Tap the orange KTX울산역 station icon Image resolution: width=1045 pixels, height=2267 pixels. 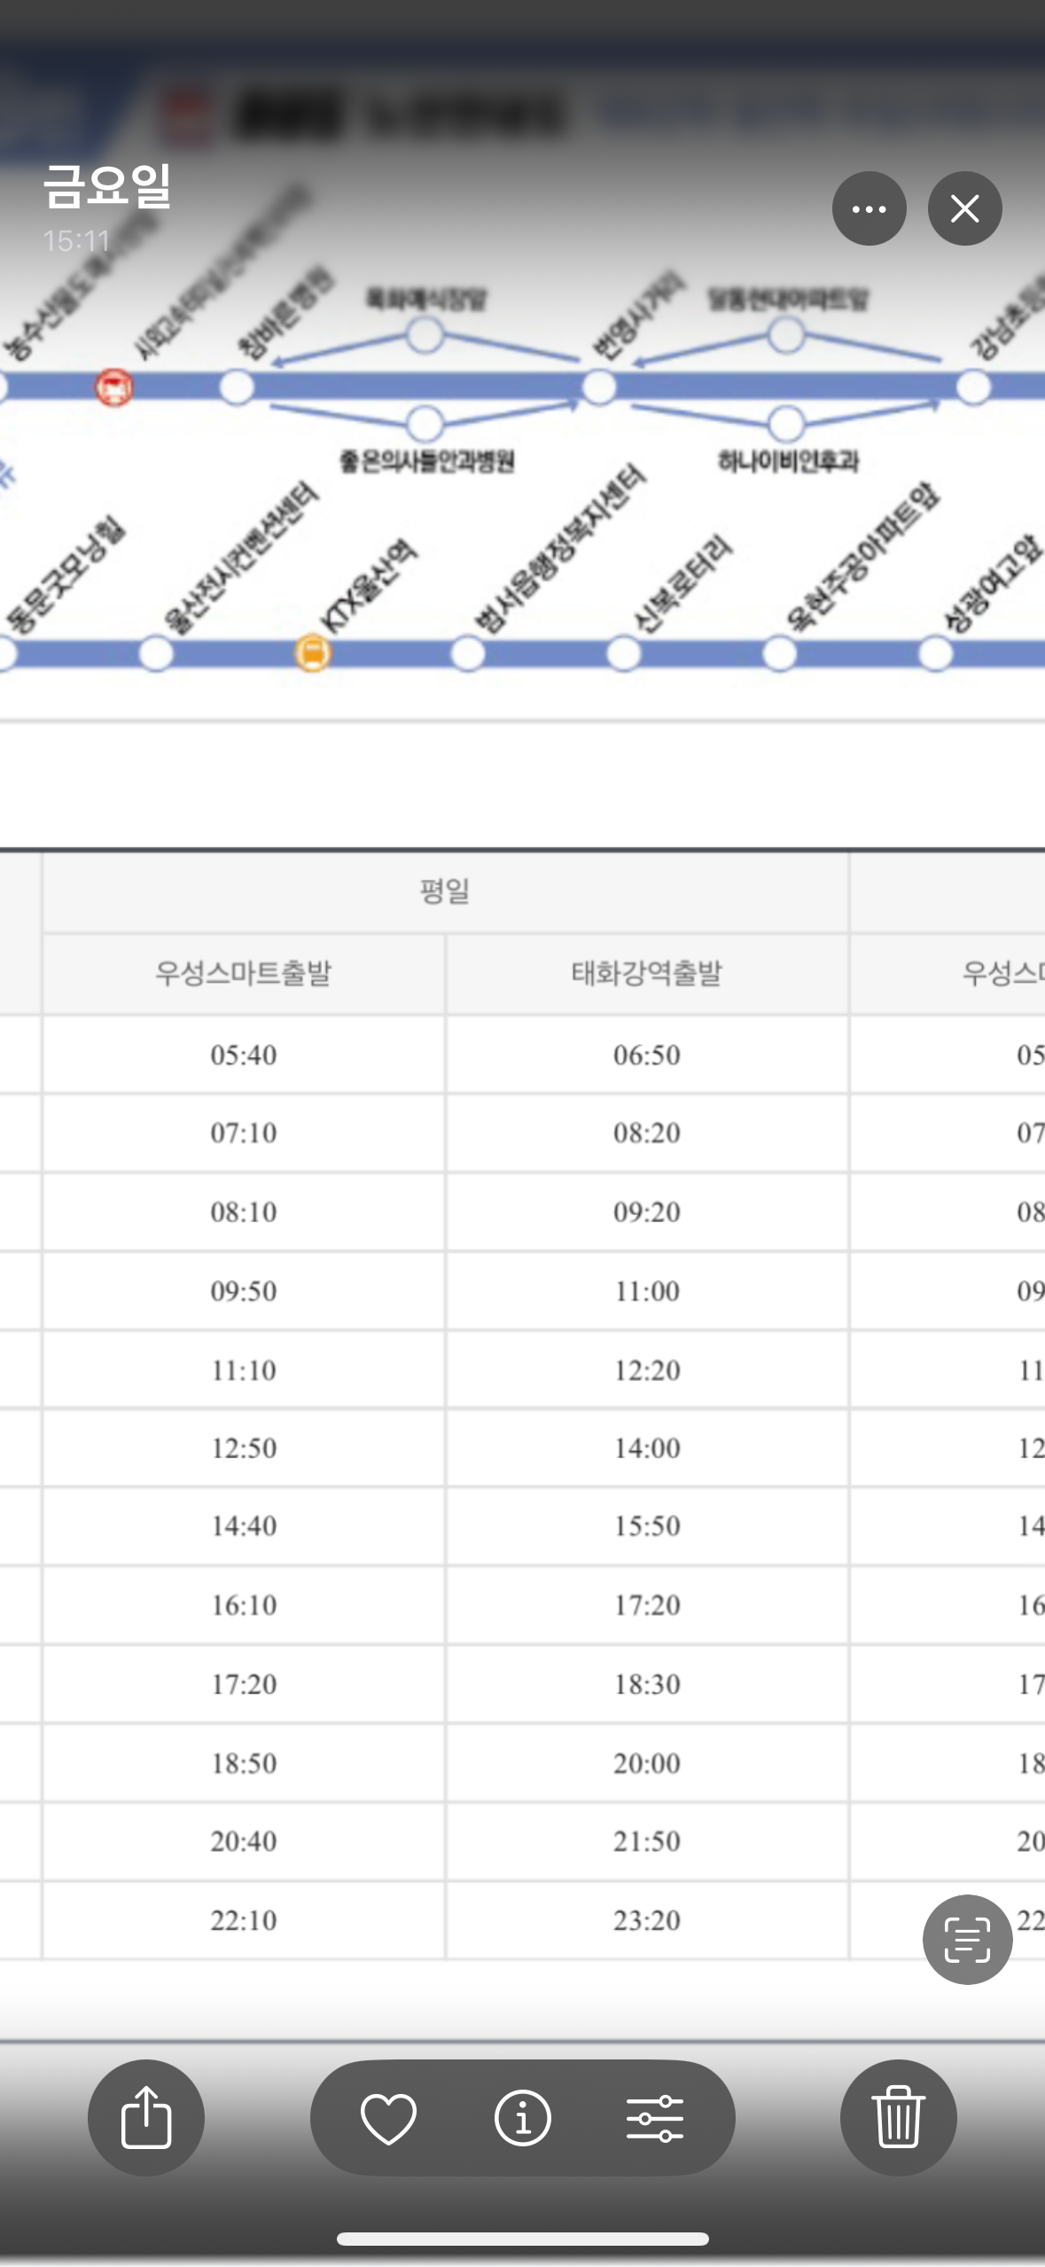click(312, 654)
